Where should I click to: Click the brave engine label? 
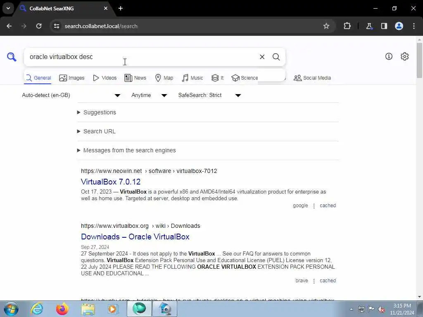[x=302, y=281]
